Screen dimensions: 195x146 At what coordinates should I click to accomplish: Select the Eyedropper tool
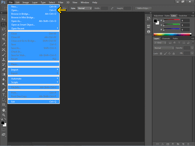pos(4,44)
